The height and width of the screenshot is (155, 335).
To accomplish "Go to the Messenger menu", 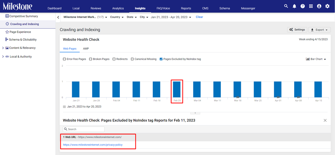I will (248, 8).
